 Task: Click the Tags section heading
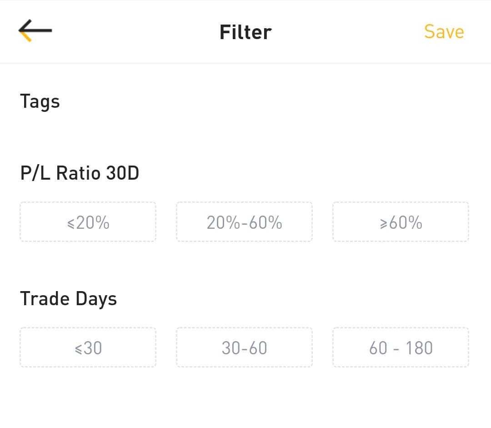40,102
